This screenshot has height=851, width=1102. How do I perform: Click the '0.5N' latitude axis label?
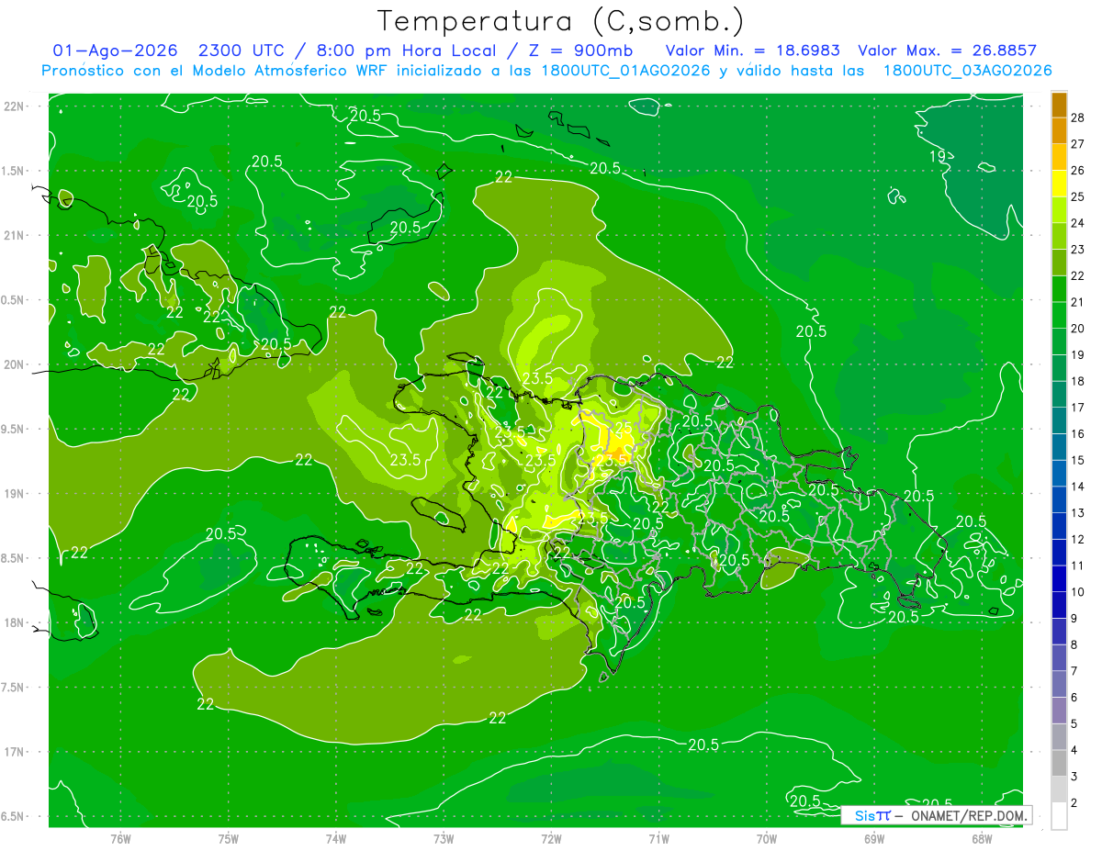point(12,300)
